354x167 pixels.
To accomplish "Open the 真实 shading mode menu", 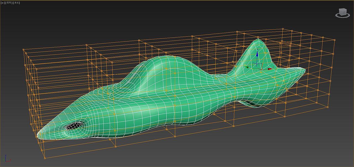I will point(16,2).
